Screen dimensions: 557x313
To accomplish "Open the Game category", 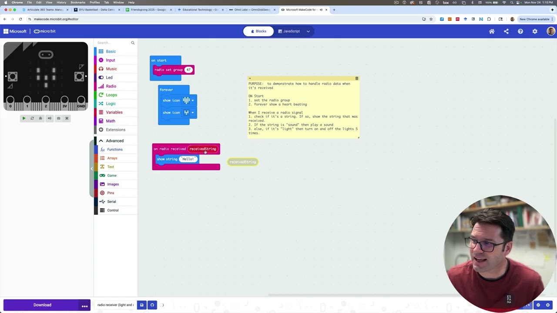I will point(115,176).
